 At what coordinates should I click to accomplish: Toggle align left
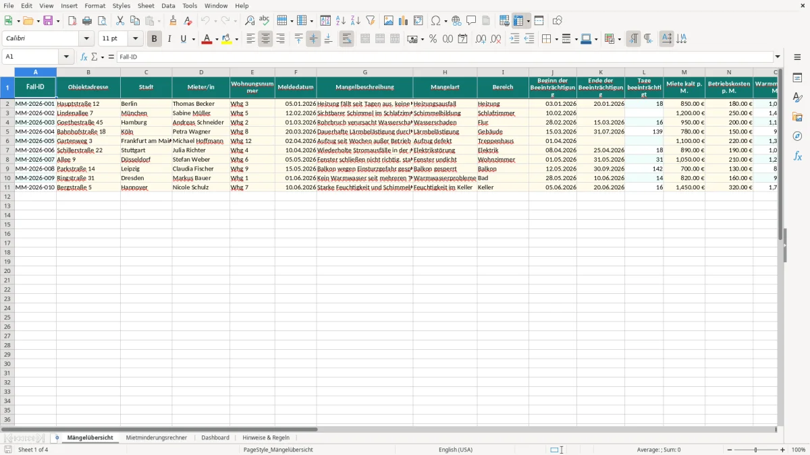click(250, 39)
